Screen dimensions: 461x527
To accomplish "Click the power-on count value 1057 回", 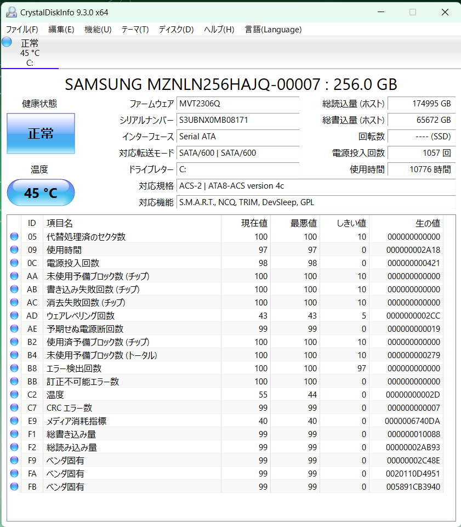I will click(422, 153).
